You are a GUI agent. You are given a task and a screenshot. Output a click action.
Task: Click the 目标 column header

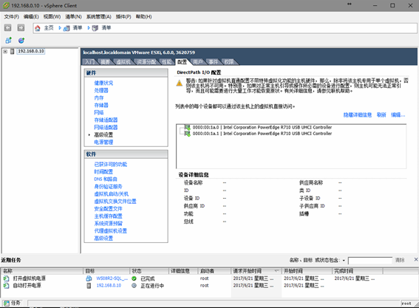coord(106,271)
